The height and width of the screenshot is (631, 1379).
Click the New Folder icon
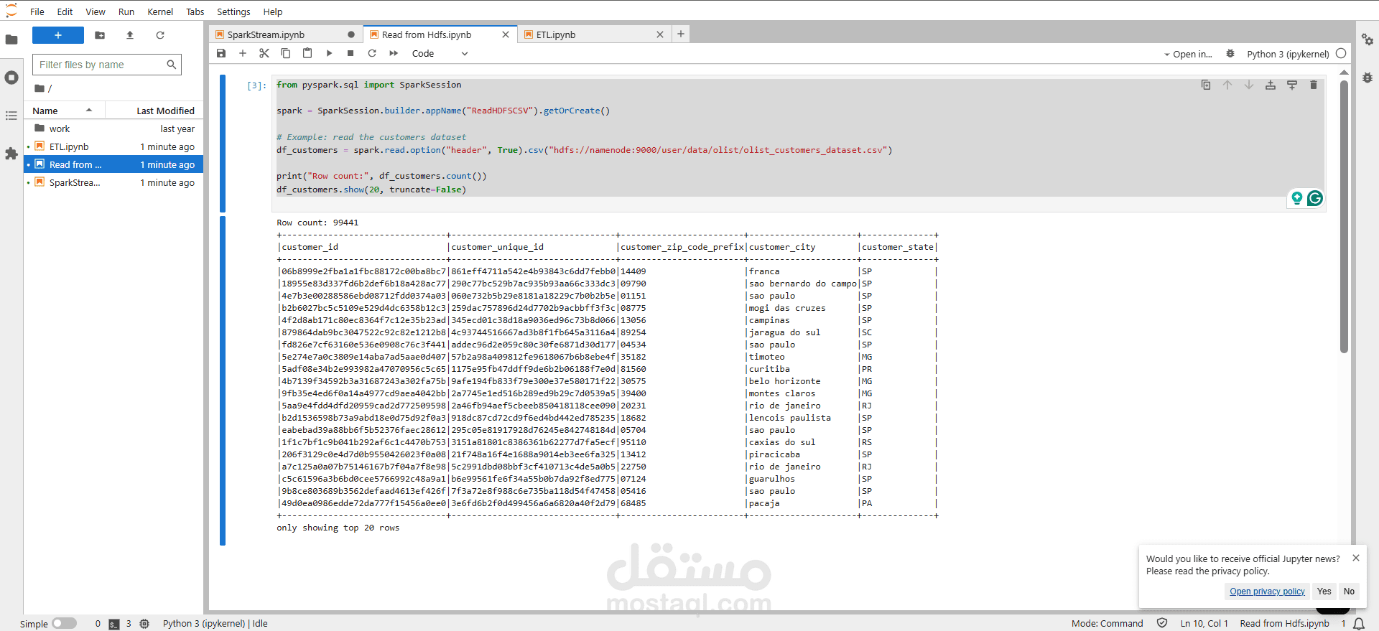[x=100, y=35]
